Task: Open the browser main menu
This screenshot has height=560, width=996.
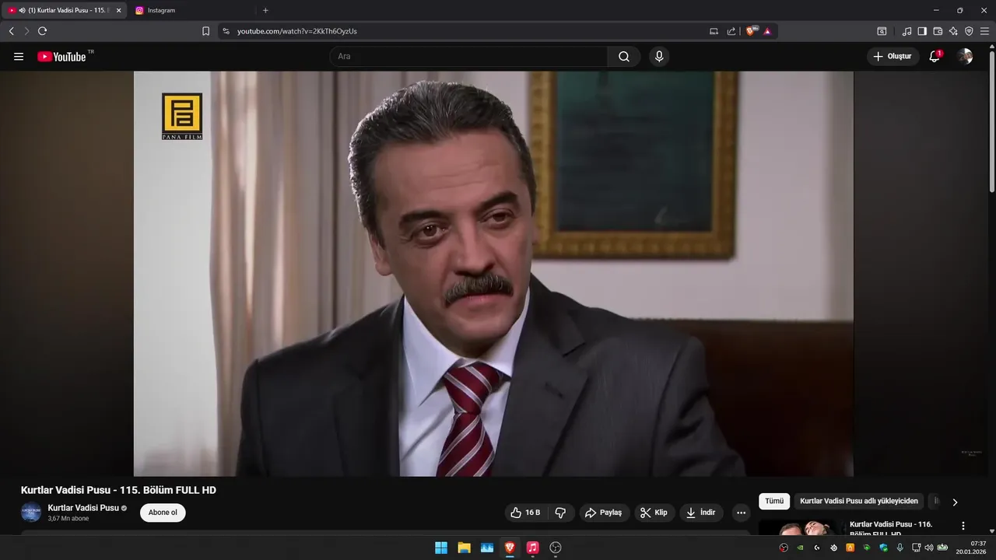Action: (x=984, y=31)
